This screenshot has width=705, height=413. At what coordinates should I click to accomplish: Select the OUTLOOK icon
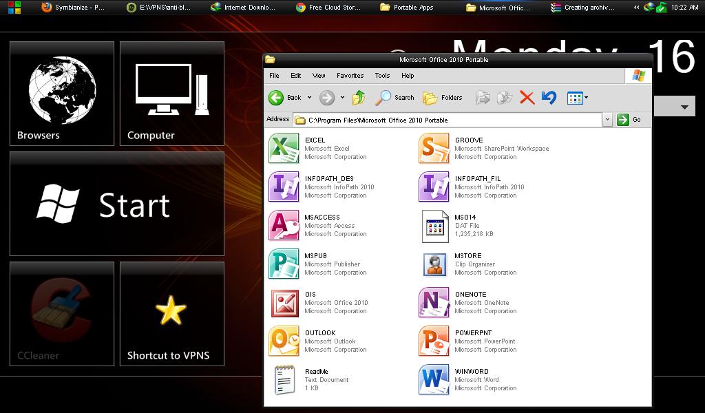[x=284, y=341]
